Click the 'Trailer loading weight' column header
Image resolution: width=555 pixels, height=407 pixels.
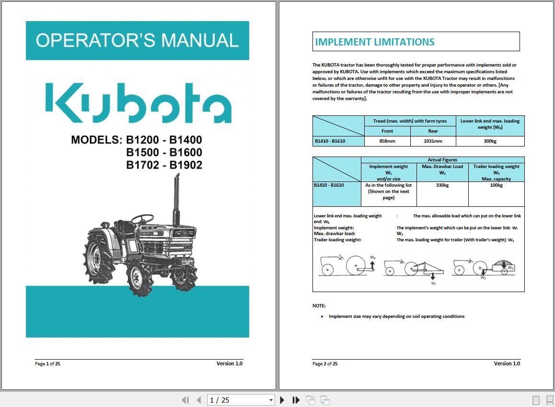tap(496, 172)
